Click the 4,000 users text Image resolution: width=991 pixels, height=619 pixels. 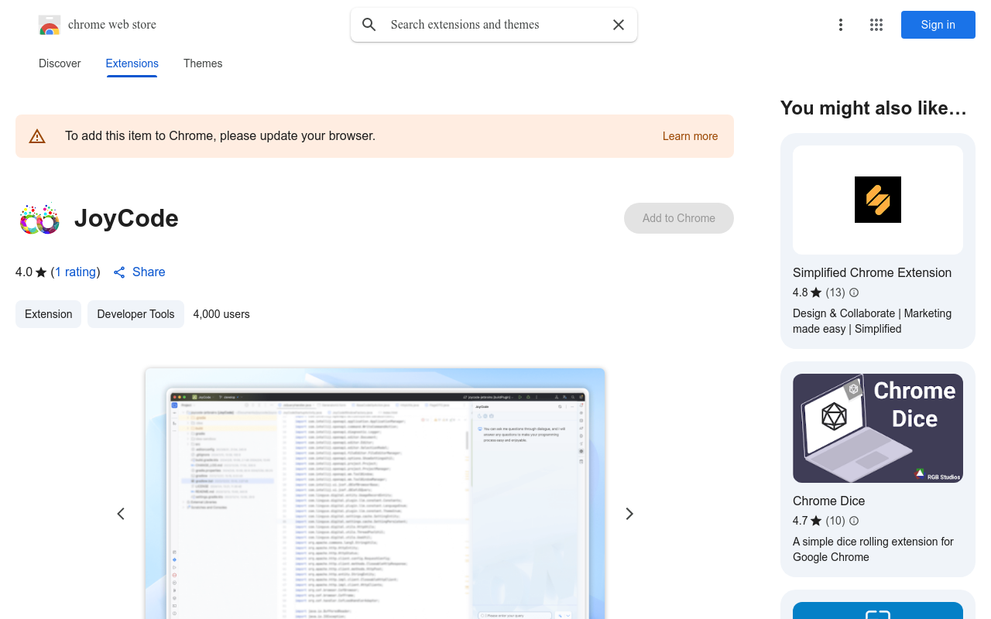(221, 314)
